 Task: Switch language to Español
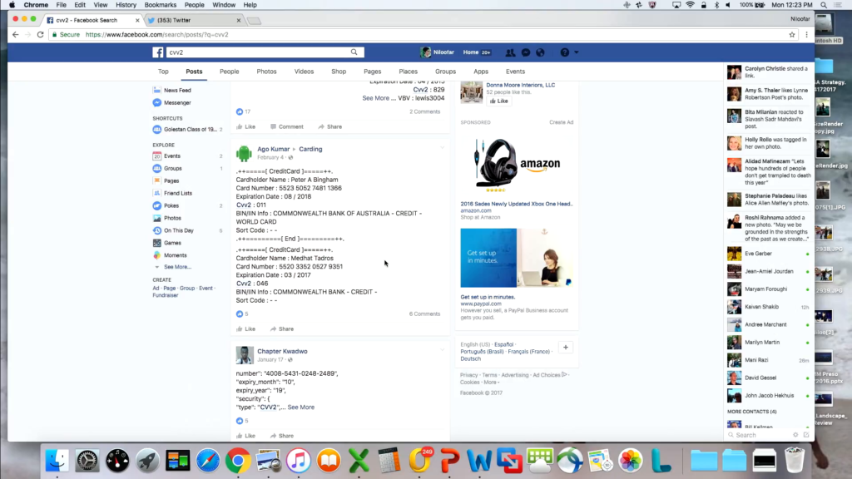coord(503,345)
